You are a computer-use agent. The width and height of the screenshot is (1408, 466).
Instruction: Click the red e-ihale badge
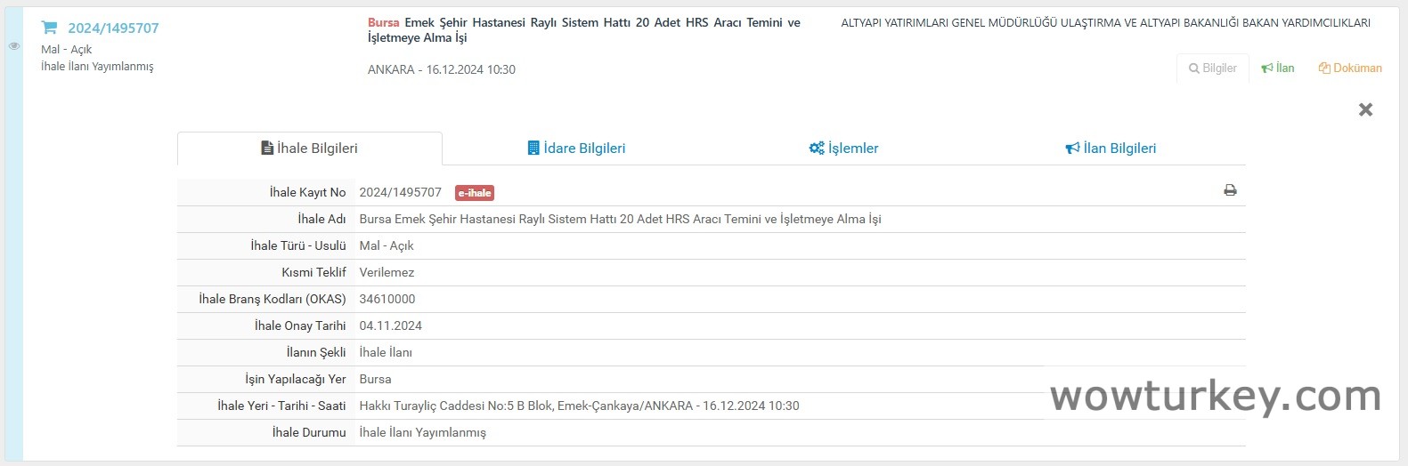point(474,193)
